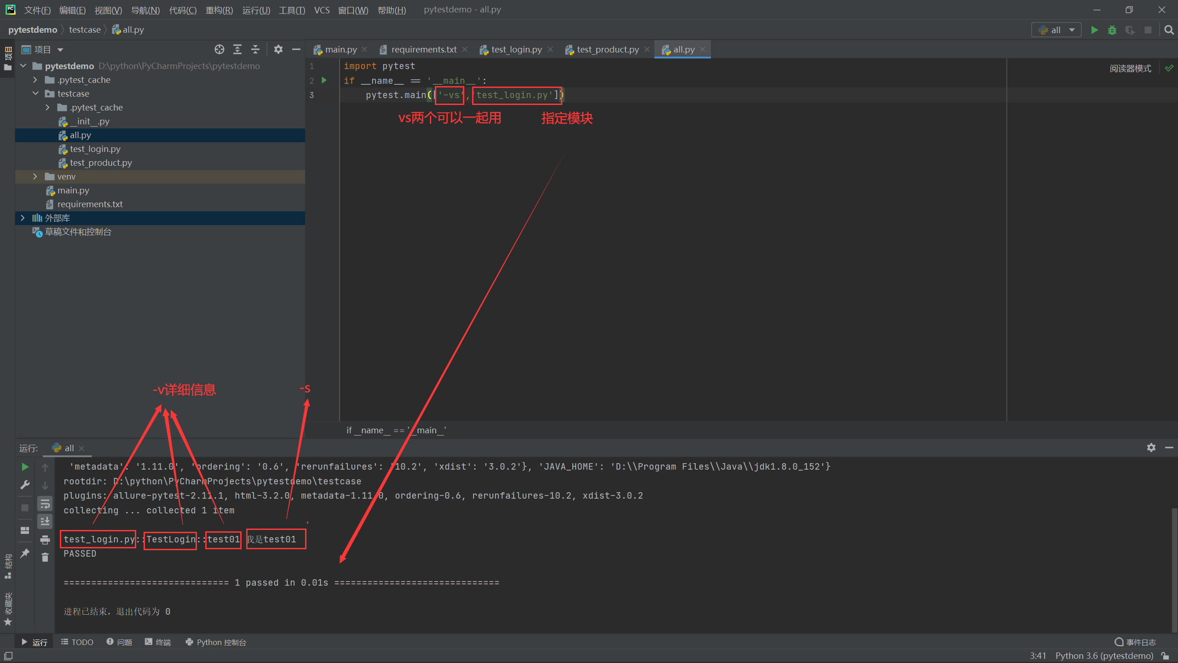The image size is (1178, 663).
Task: Toggle scroll-to-end in run console
Action: (45, 522)
